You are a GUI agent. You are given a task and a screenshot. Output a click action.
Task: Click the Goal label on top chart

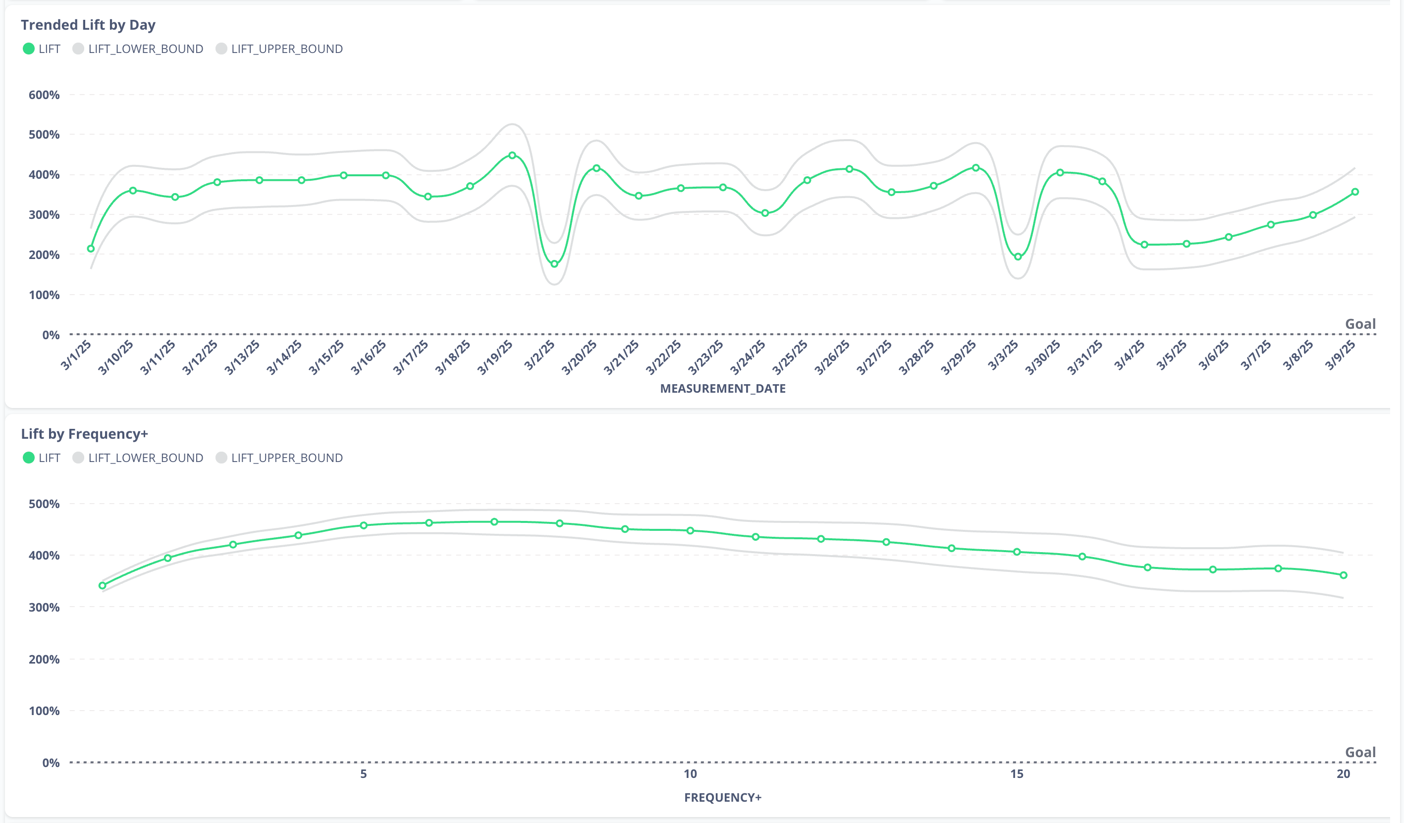tap(1360, 324)
